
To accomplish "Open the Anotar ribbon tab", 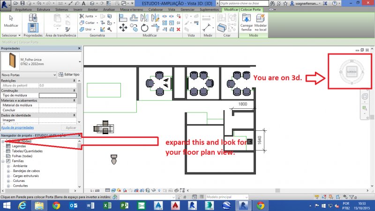I will pos(93,9).
